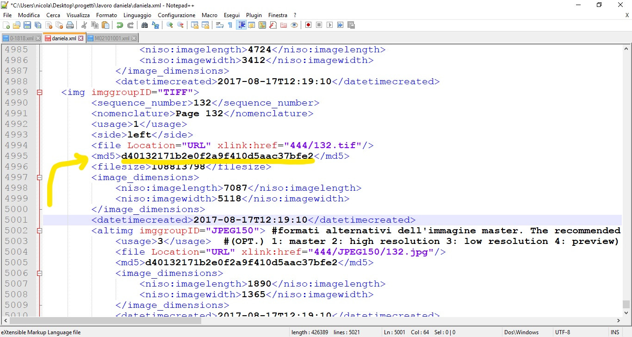The height and width of the screenshot is (337, 632).
Task: Open the Formato menu
Action: pyautogui.click(x=107, y=15)
